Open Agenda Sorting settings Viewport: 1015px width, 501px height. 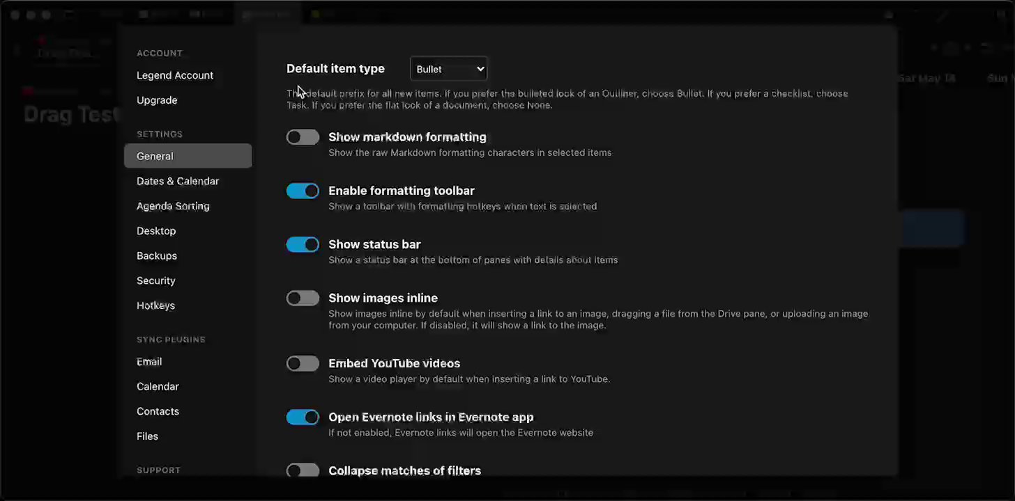coord(173,206)
